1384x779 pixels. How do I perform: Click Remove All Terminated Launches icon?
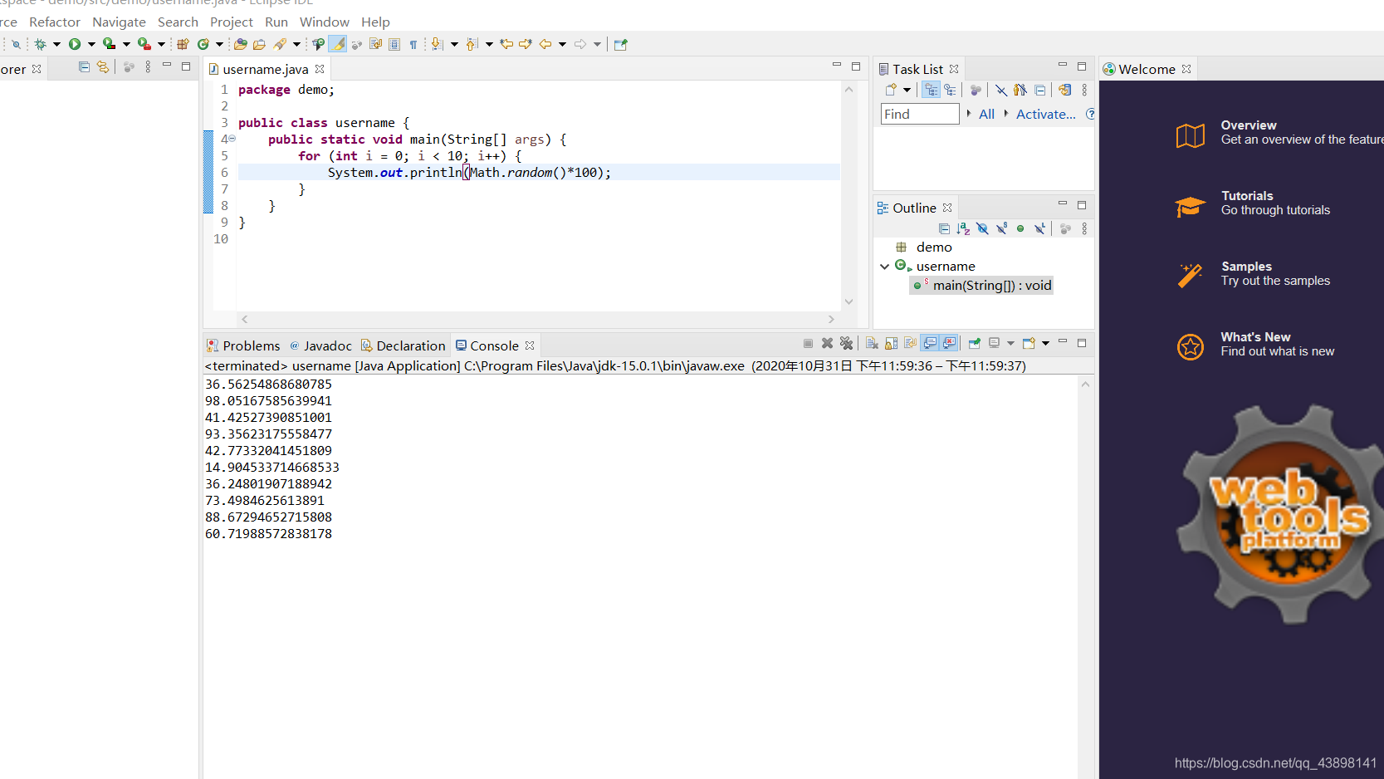coord(846,343)
